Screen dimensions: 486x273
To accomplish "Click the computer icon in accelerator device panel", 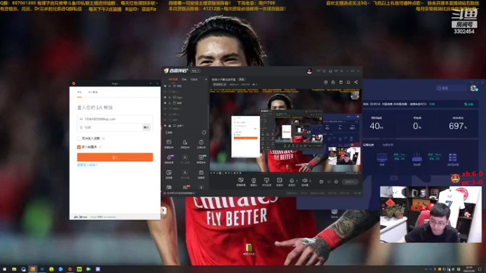I will (x=382, y=157).
